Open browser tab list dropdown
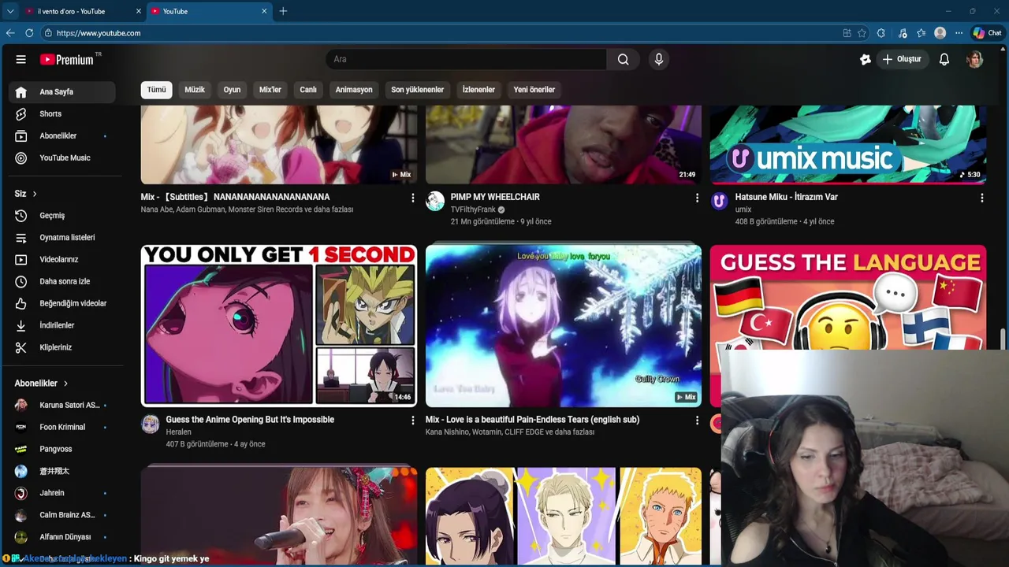 (x=9, y=11)
